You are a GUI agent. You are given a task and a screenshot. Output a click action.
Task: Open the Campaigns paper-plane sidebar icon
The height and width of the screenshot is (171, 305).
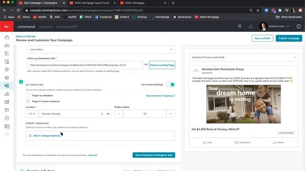pos(7,85)
